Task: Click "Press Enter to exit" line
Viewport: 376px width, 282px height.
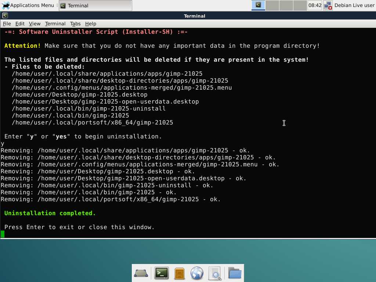Action: pyautogui.click(x=79, y=227)
